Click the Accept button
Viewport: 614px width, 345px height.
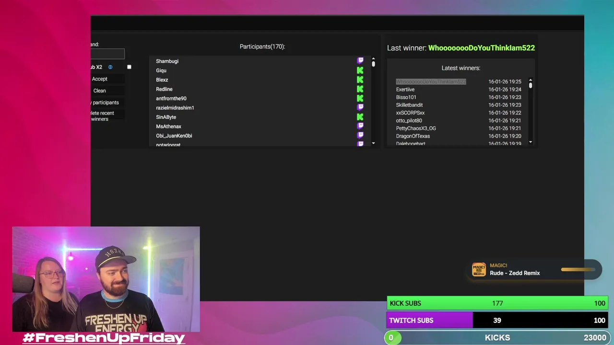tap(107, 79)
